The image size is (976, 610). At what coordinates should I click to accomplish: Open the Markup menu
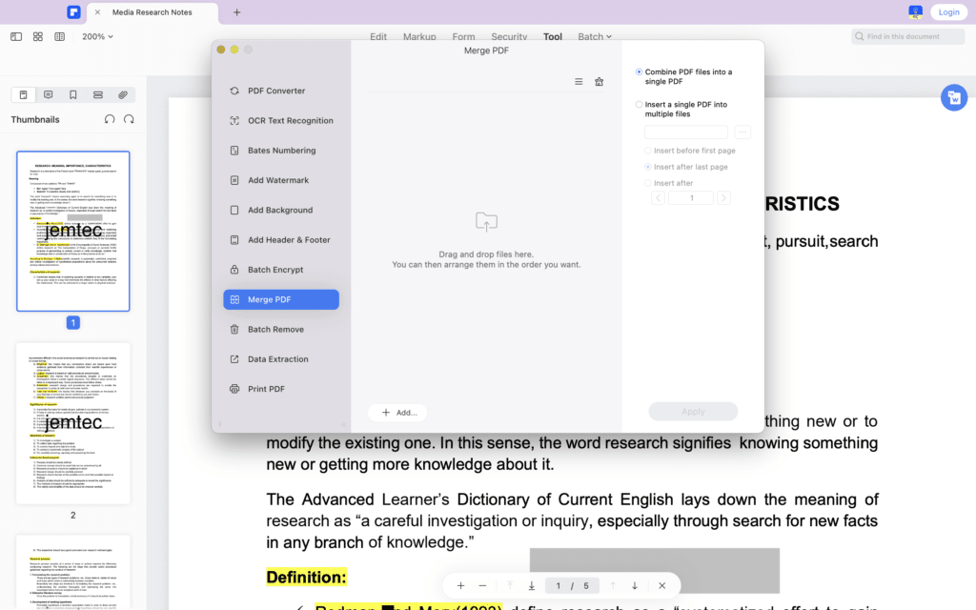click(x=419, y=37)
